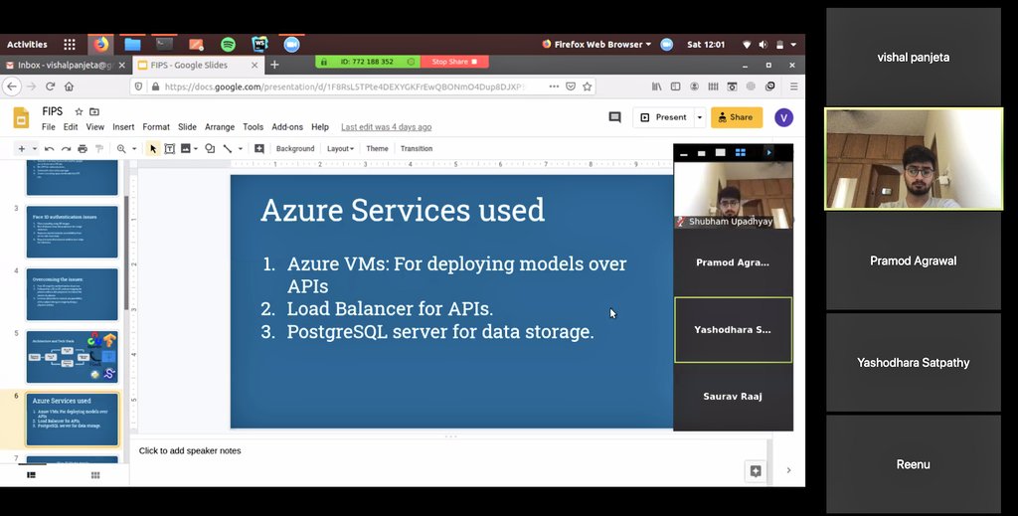The image size is (1018, 516).
Task: Switch Zoom panel to large speaker view
Action: click(x=720, y=152)
